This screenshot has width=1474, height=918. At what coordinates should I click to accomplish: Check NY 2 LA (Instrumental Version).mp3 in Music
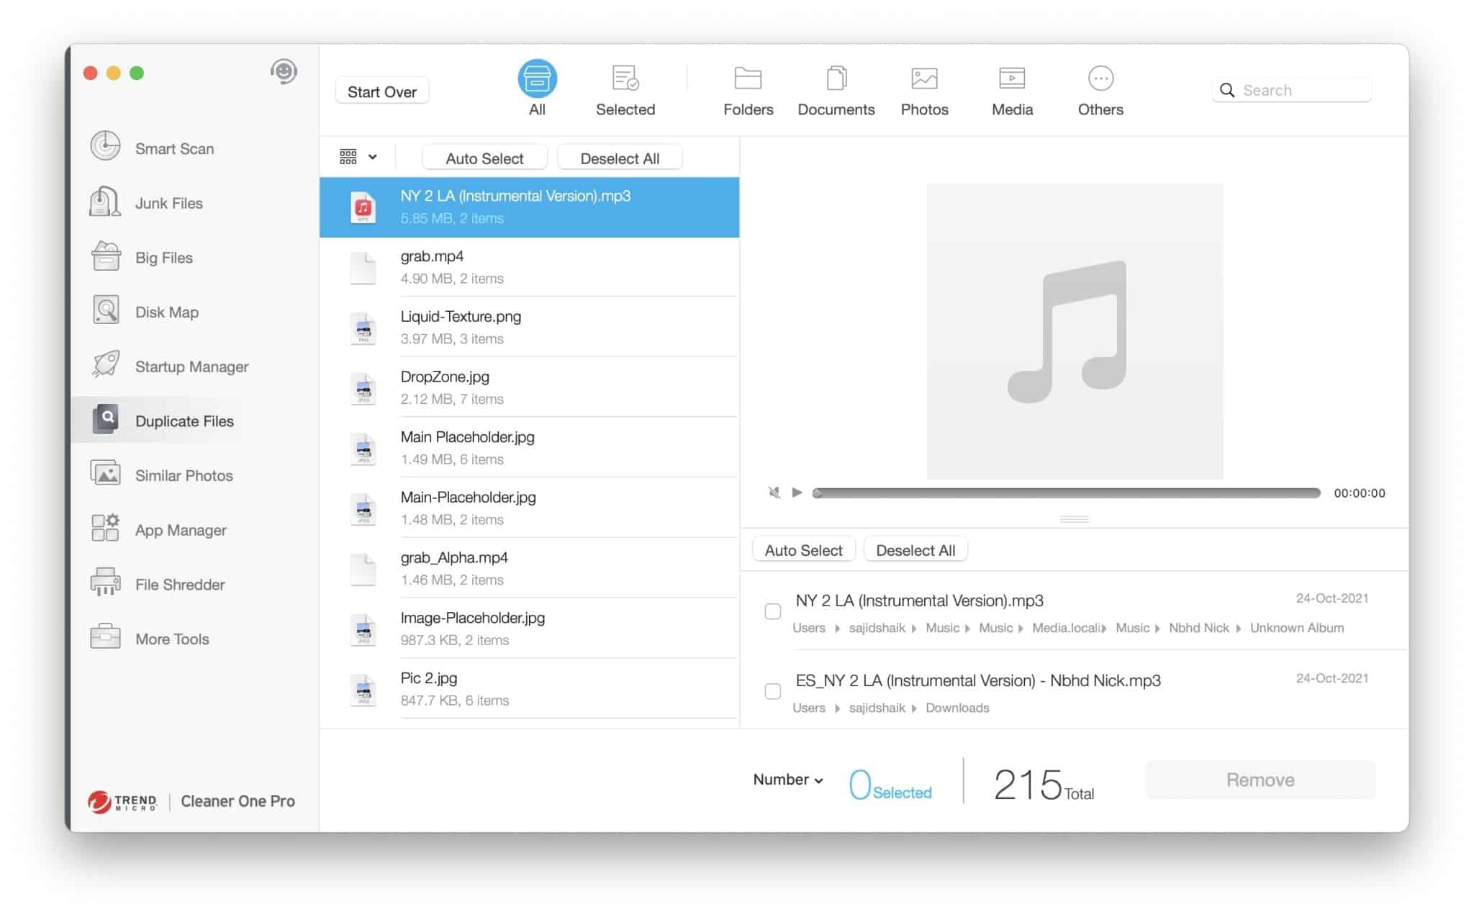[x=772, y=611]
